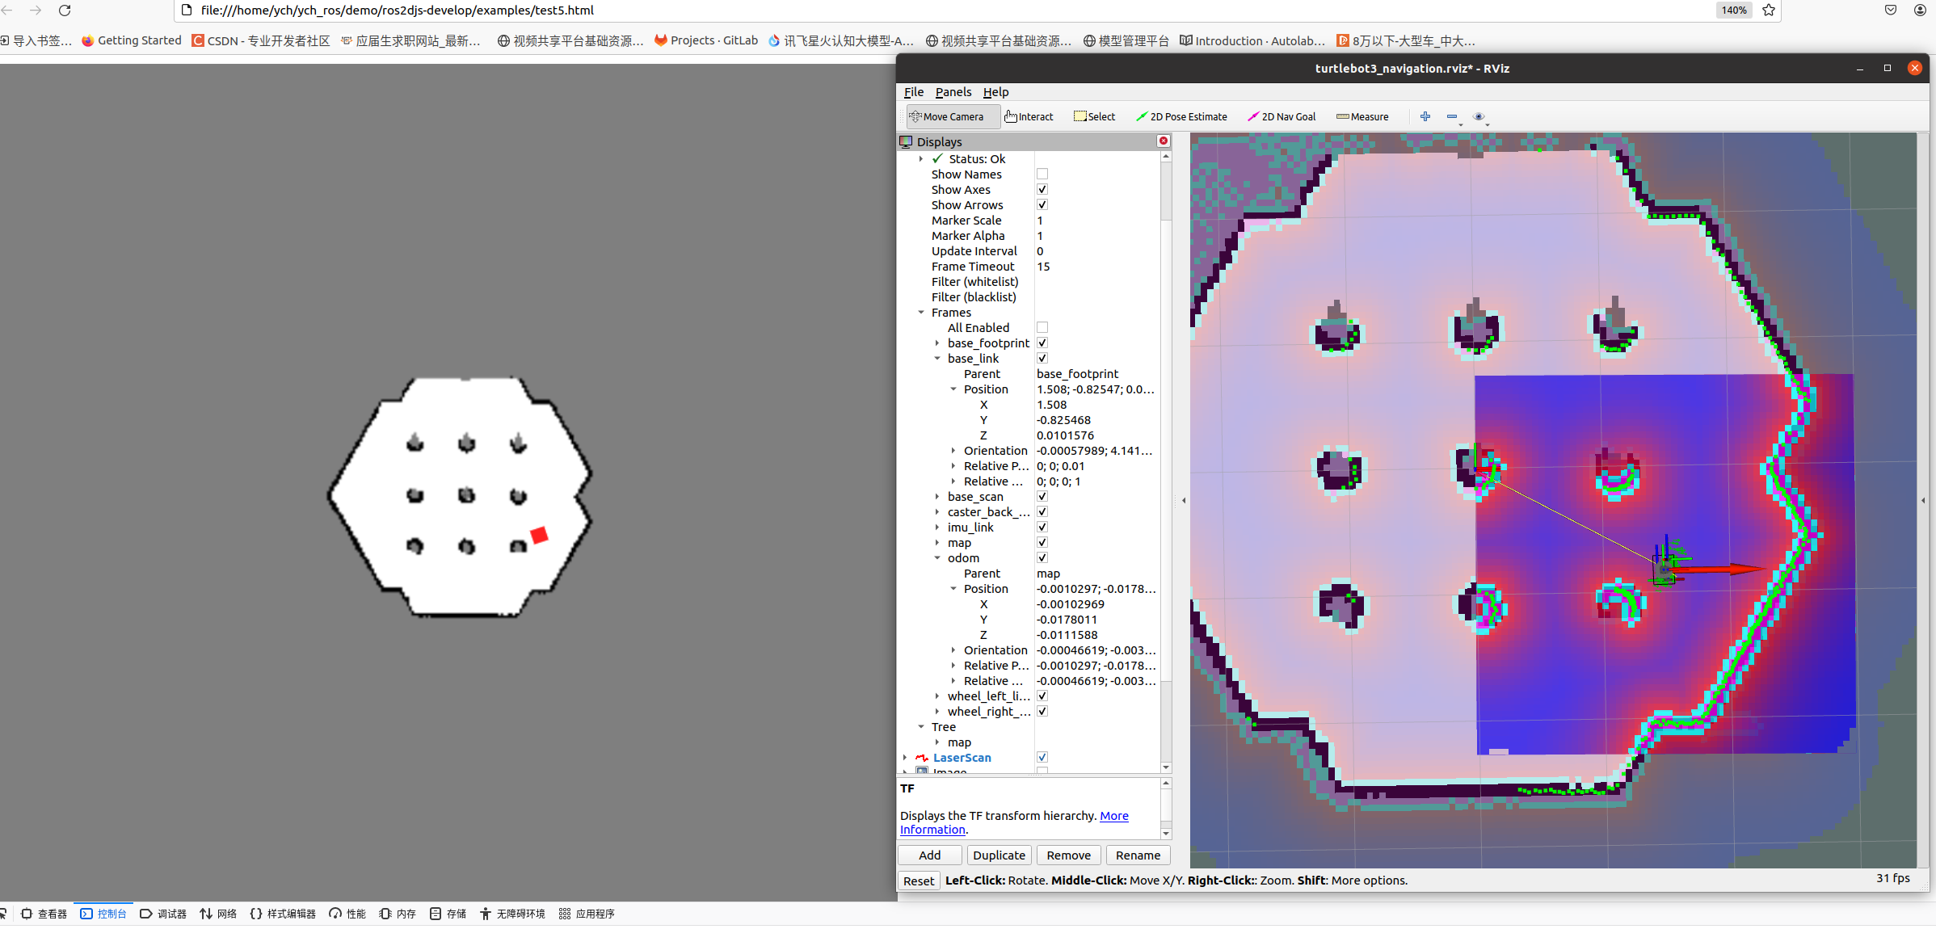Open the eye view options icon
Viewport: 1936px width, 929px height.
1479,116
